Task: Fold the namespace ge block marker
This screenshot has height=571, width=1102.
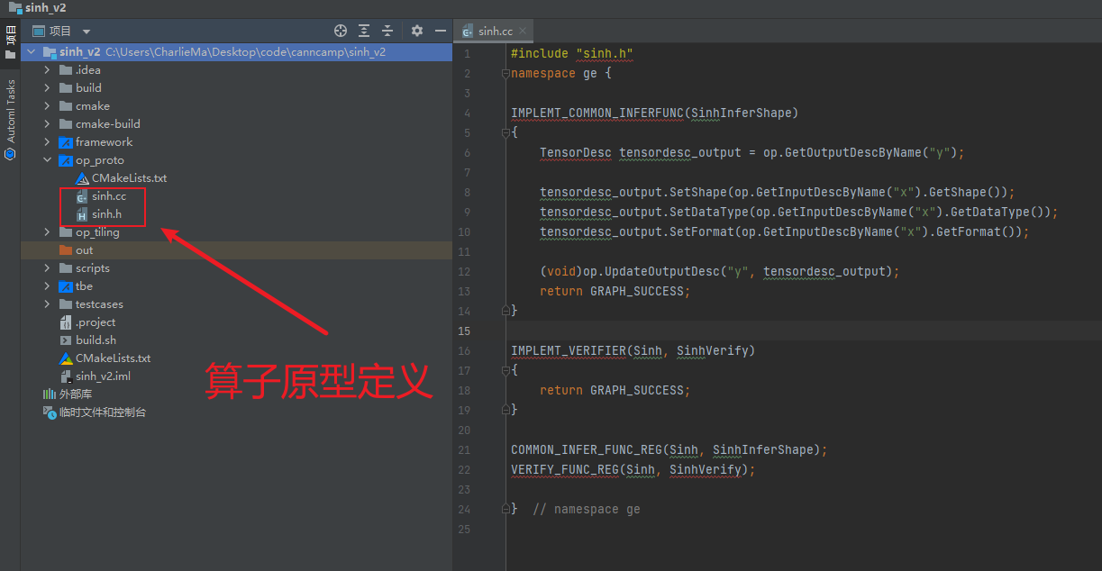Action: [x=505, y=74]
